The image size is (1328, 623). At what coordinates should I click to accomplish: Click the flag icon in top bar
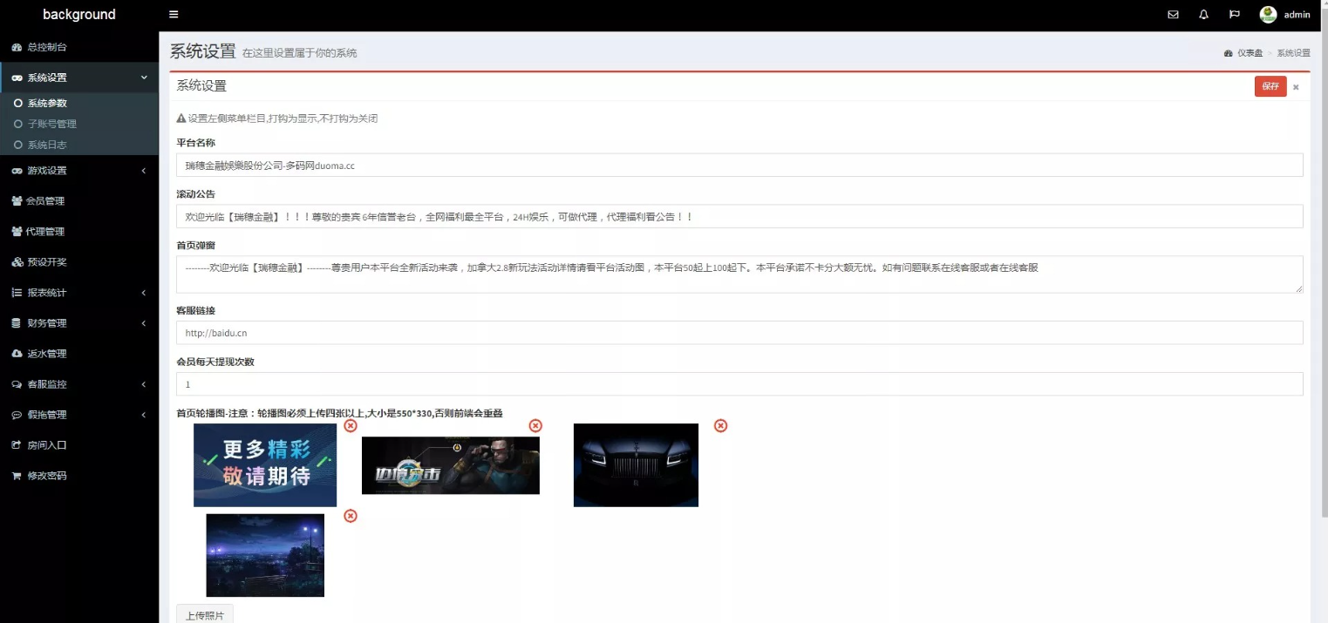1235,15
